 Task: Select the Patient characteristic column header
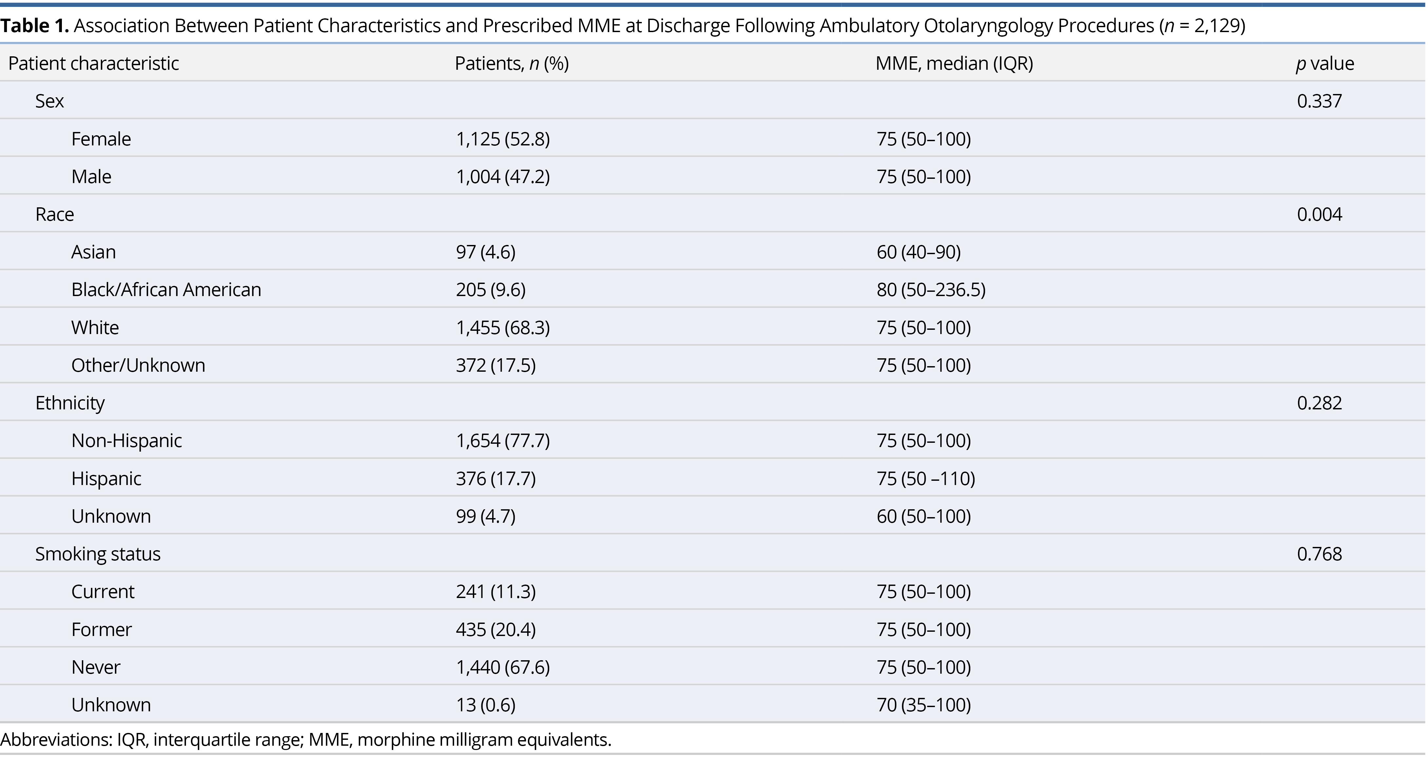pos(93,63)
